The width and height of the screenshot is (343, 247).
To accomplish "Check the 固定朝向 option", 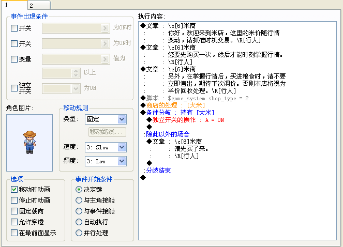I will click(14, 211).
